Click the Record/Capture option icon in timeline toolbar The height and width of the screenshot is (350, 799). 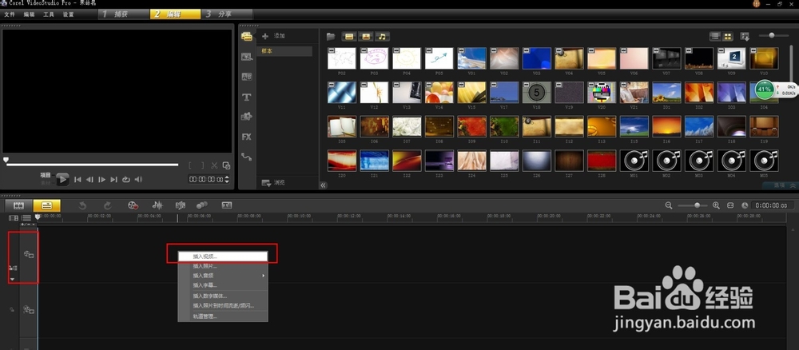click(133, 205)
